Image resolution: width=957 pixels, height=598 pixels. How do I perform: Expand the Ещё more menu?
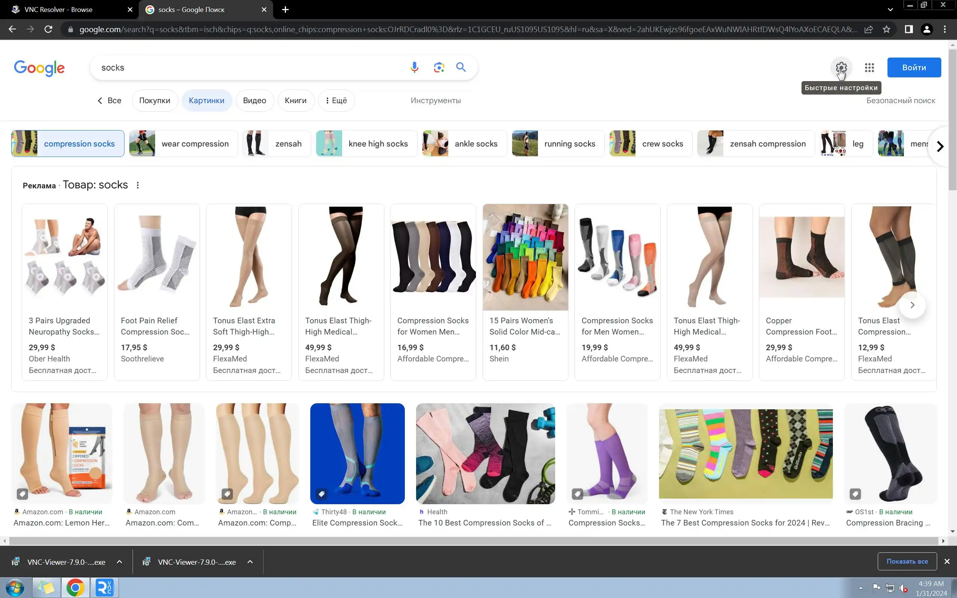click(336, 101)
